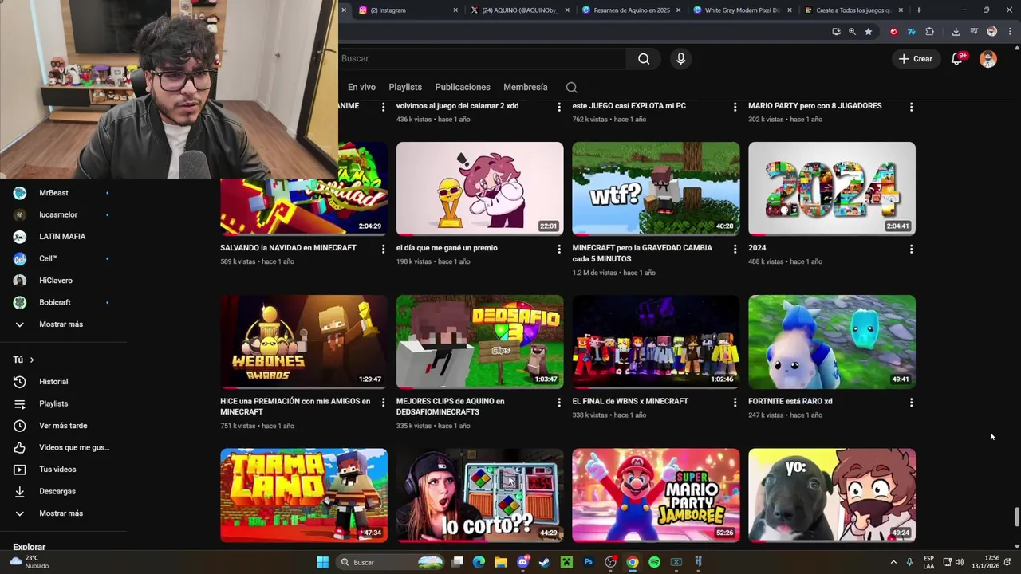Search within channel magnifier icon
The image size is (1021, 574).
[571, 87]
